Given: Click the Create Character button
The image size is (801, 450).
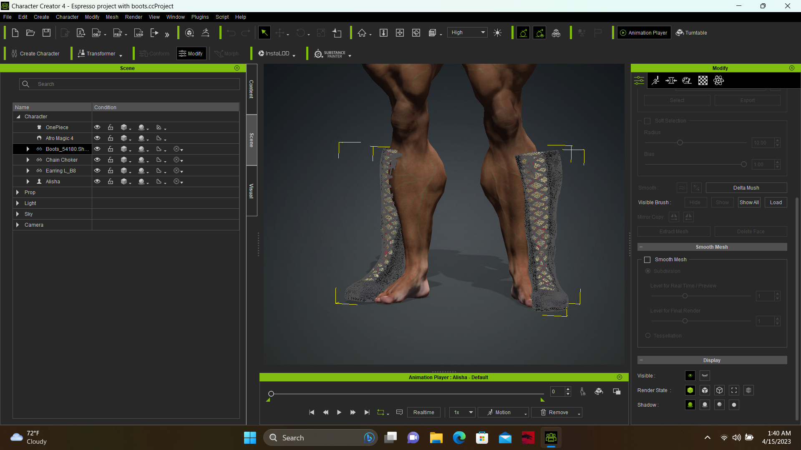Looking at the screenshot, I should [35, 54].
